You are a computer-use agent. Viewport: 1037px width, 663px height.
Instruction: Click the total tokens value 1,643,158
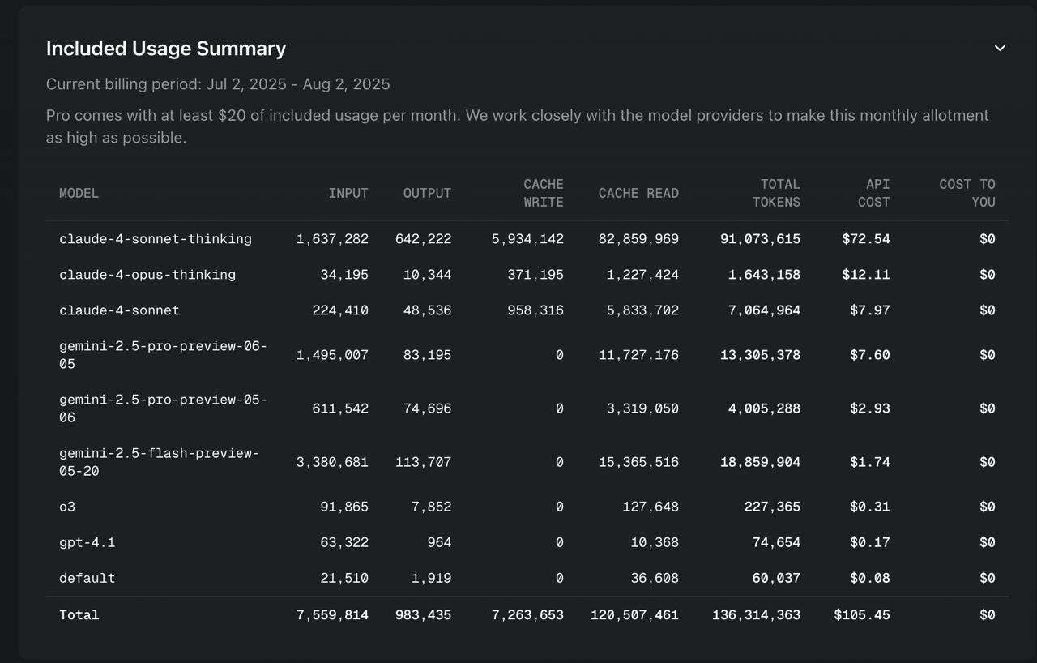click(764, 275)
